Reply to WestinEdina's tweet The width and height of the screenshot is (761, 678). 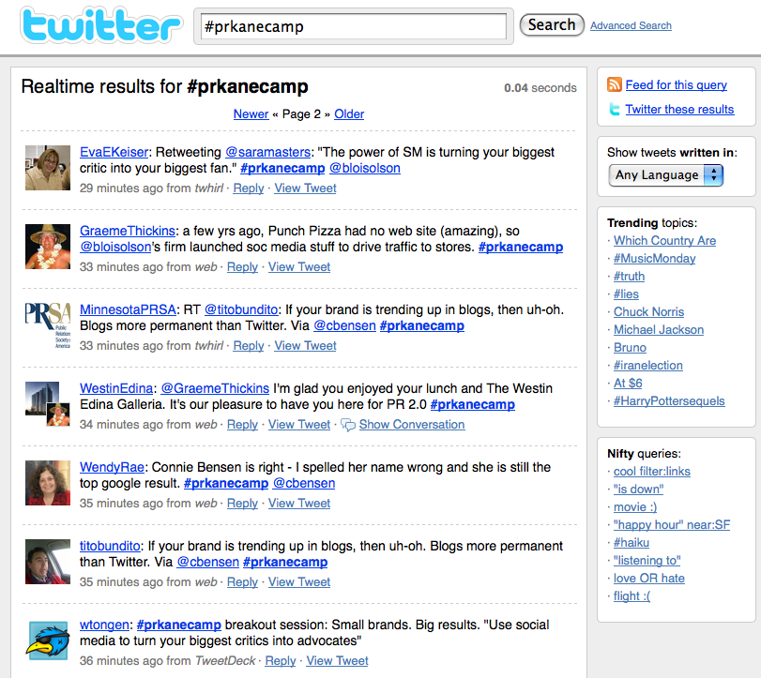tap(242, 425)
